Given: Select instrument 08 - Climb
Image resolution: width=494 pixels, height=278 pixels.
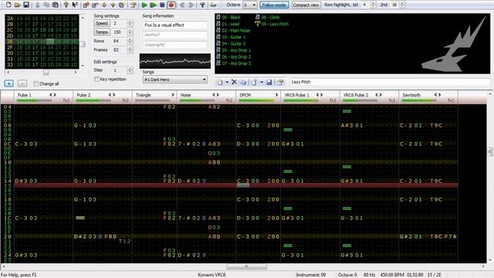Looking at the screenshot, I should coord(267,17).
